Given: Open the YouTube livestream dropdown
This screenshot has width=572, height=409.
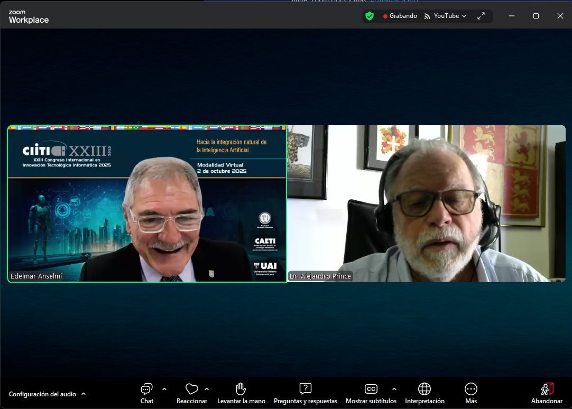Looking at the screenshot, I should click(x=446, y=16).
